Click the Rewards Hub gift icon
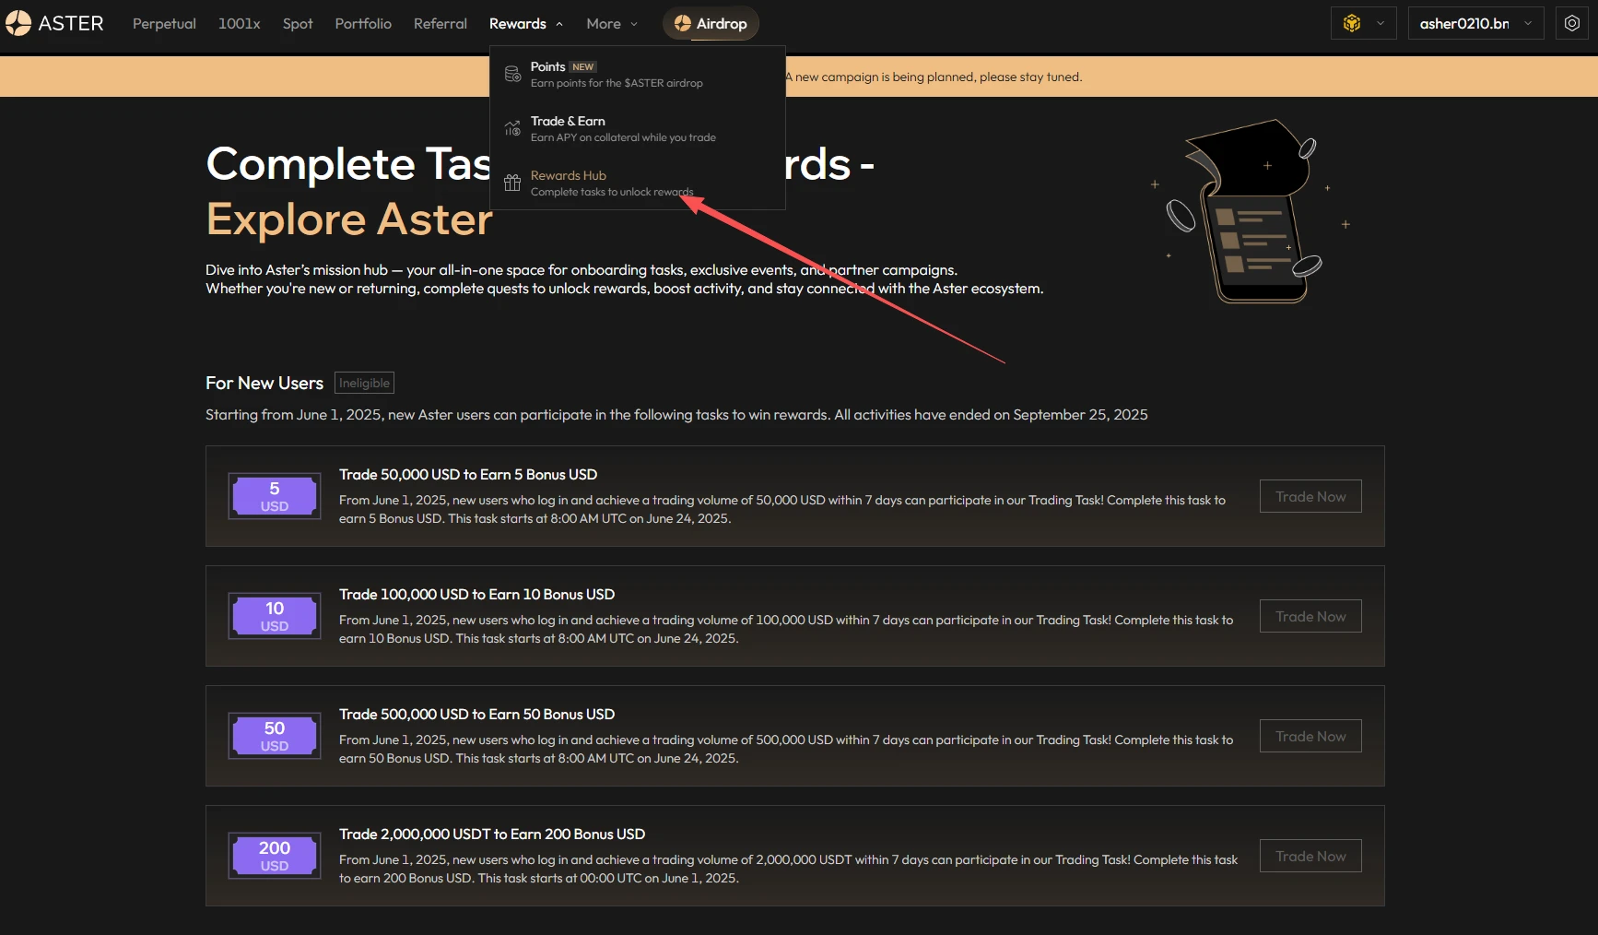The image size is (1598, 935). click(x=512, y=183)
